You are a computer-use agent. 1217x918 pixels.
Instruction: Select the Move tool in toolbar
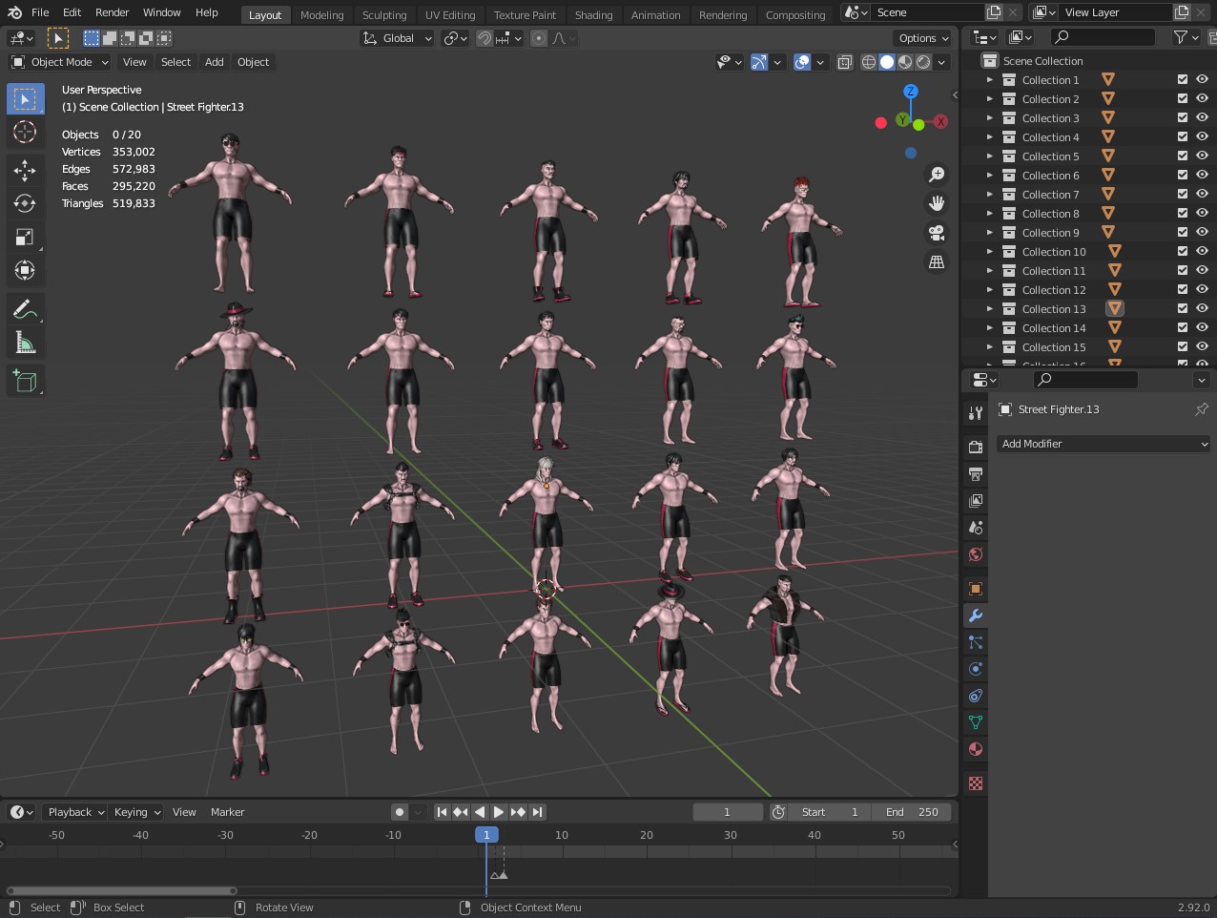(25, 171)
